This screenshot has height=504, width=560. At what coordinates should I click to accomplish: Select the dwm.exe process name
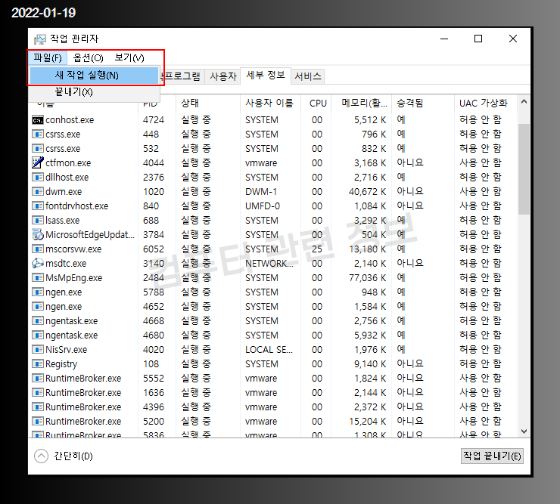64,191
